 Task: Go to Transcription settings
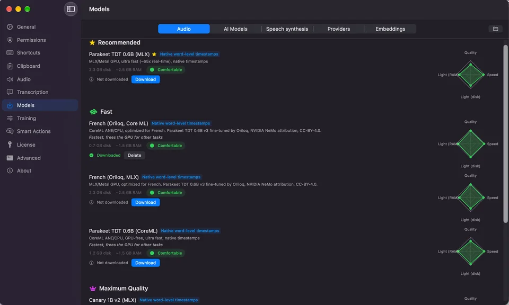point(40,92)
